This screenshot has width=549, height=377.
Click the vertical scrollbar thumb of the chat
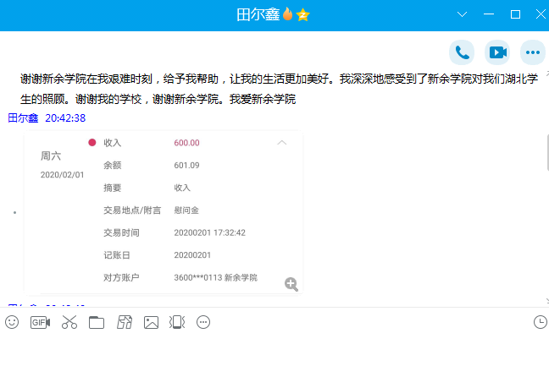(547, 152)
